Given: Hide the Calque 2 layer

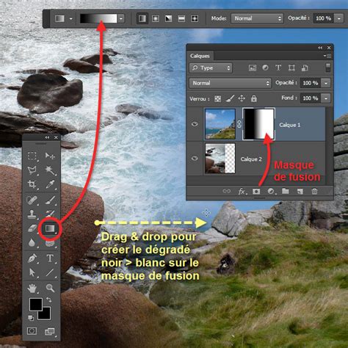Looking at the screenshot, I should click(195, 159).
